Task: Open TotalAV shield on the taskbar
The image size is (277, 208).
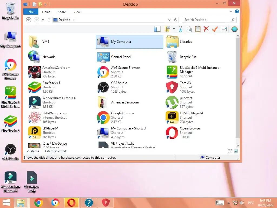Action: (x=105, y=203)
